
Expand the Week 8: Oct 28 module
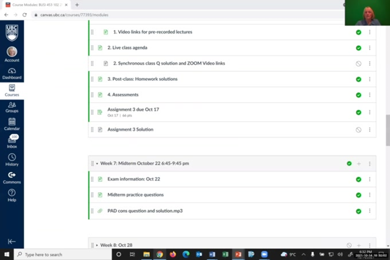[x=97, y=245]
